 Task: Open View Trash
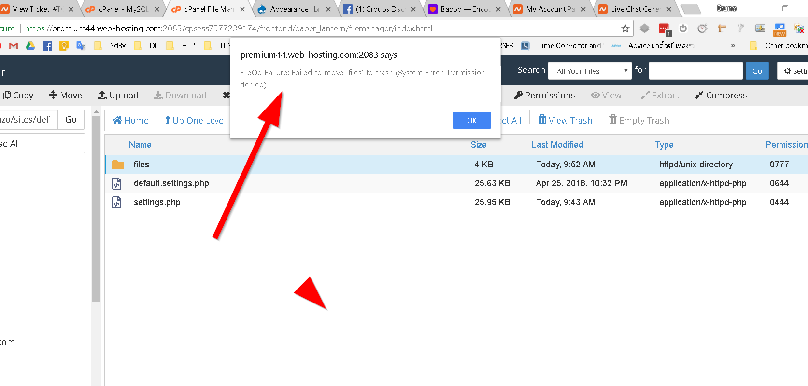click(x=565, y=121)
